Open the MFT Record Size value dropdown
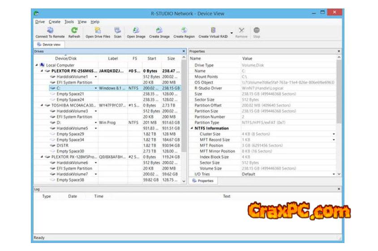This screenshot has width=378, height=251. (334, 140)
